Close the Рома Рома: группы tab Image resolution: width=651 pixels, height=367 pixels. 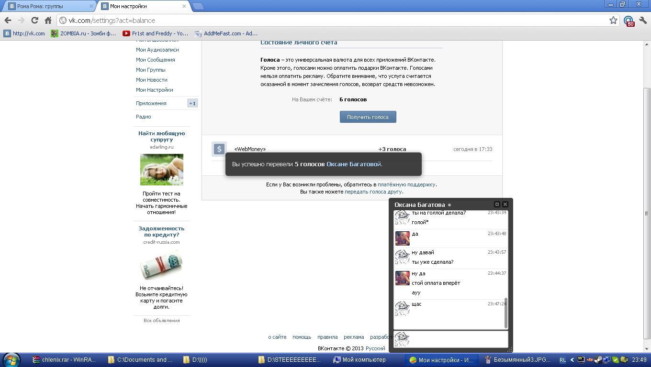coord(92,6)
